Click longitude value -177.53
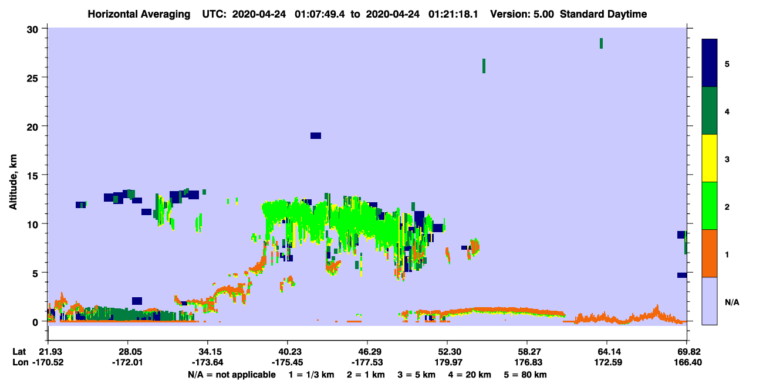 tap(367, 362)
